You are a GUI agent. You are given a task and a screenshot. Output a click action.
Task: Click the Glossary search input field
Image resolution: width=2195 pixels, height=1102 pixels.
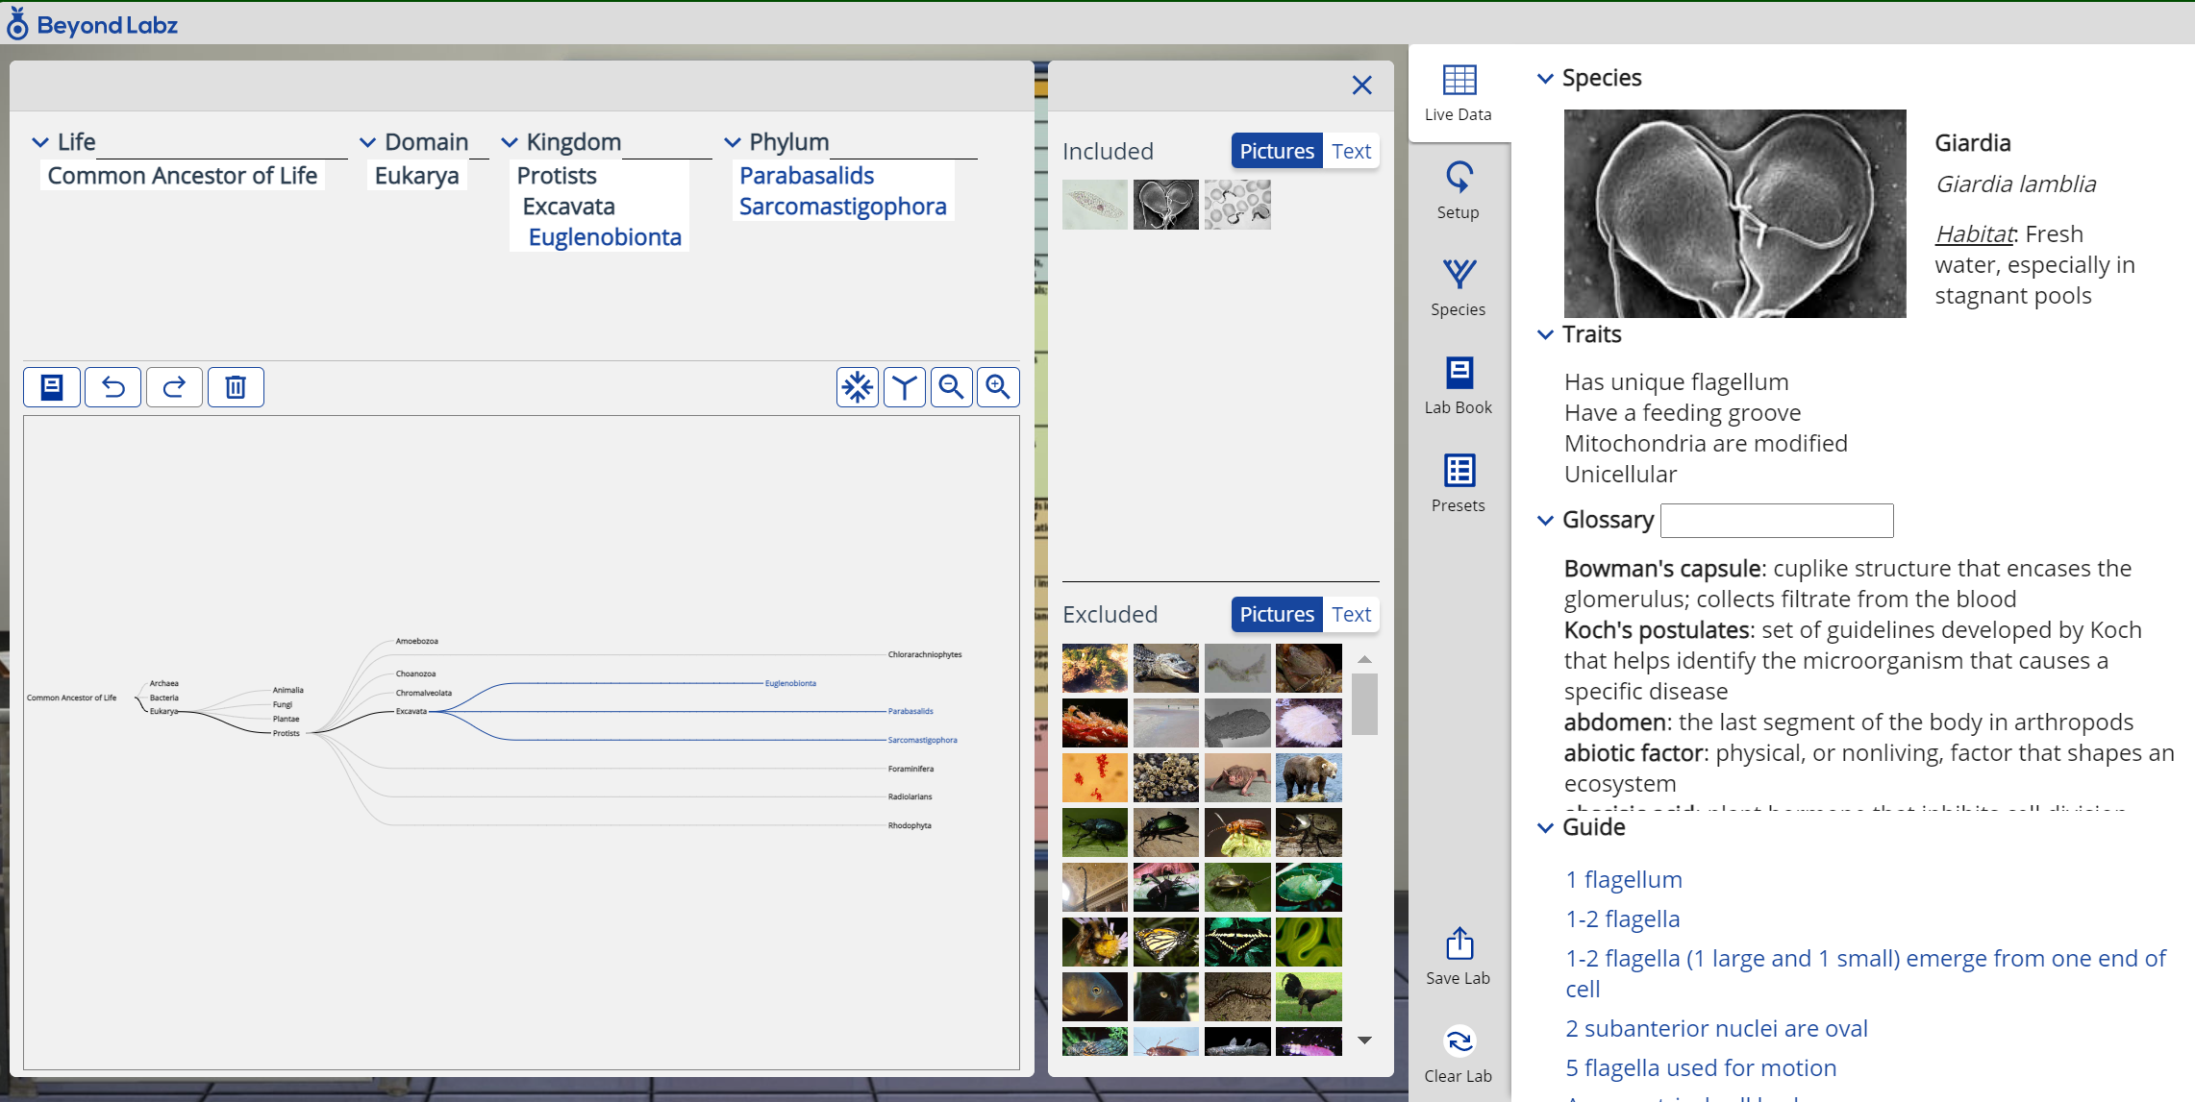(x=1776, y=521)
